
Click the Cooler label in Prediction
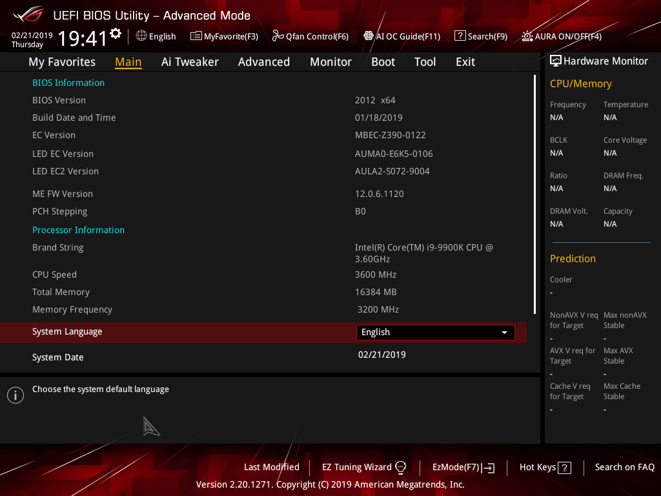(x=561, y=279)
